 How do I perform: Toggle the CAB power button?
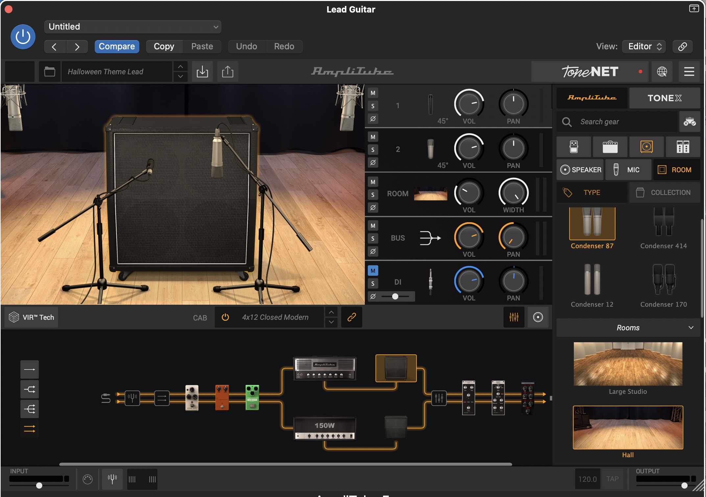coord(225,317)
